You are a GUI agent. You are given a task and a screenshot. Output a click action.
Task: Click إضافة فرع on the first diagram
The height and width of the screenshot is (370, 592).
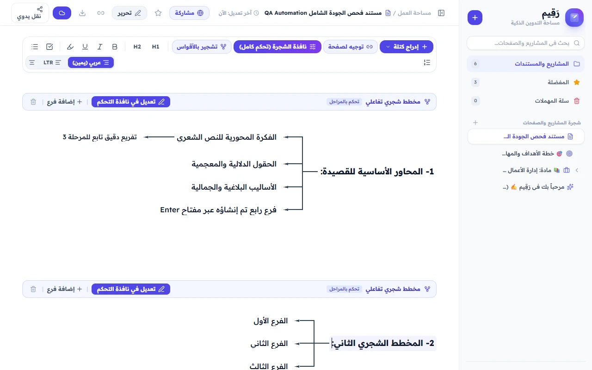65,102
